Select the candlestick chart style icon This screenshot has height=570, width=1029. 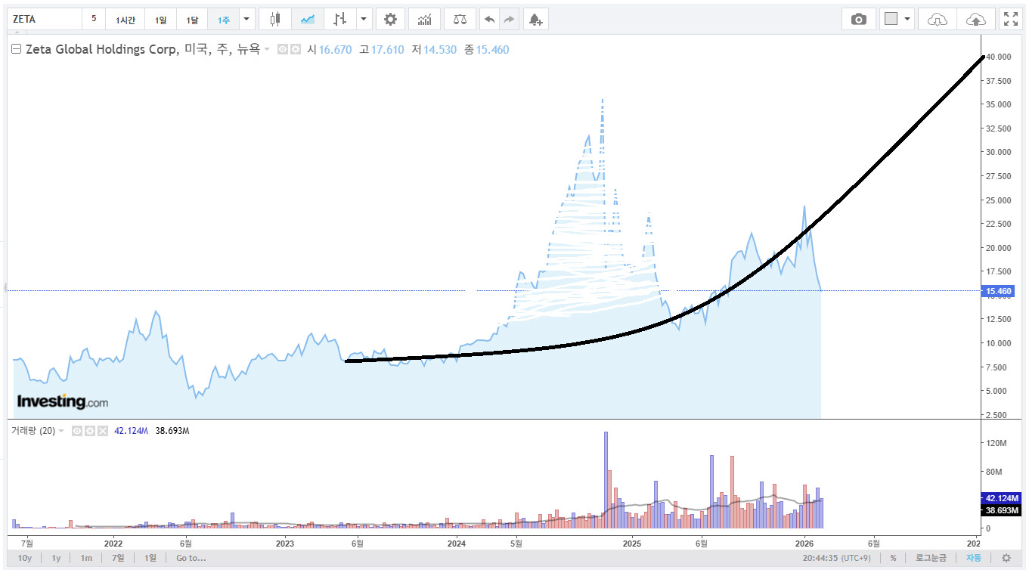coord(274,19)
